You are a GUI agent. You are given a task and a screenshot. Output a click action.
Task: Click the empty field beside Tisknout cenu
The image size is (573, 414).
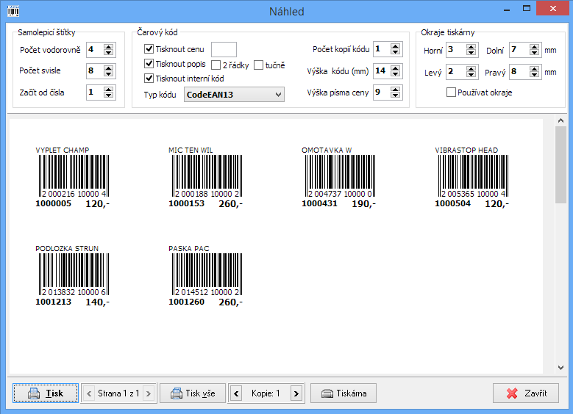[224, 49]
